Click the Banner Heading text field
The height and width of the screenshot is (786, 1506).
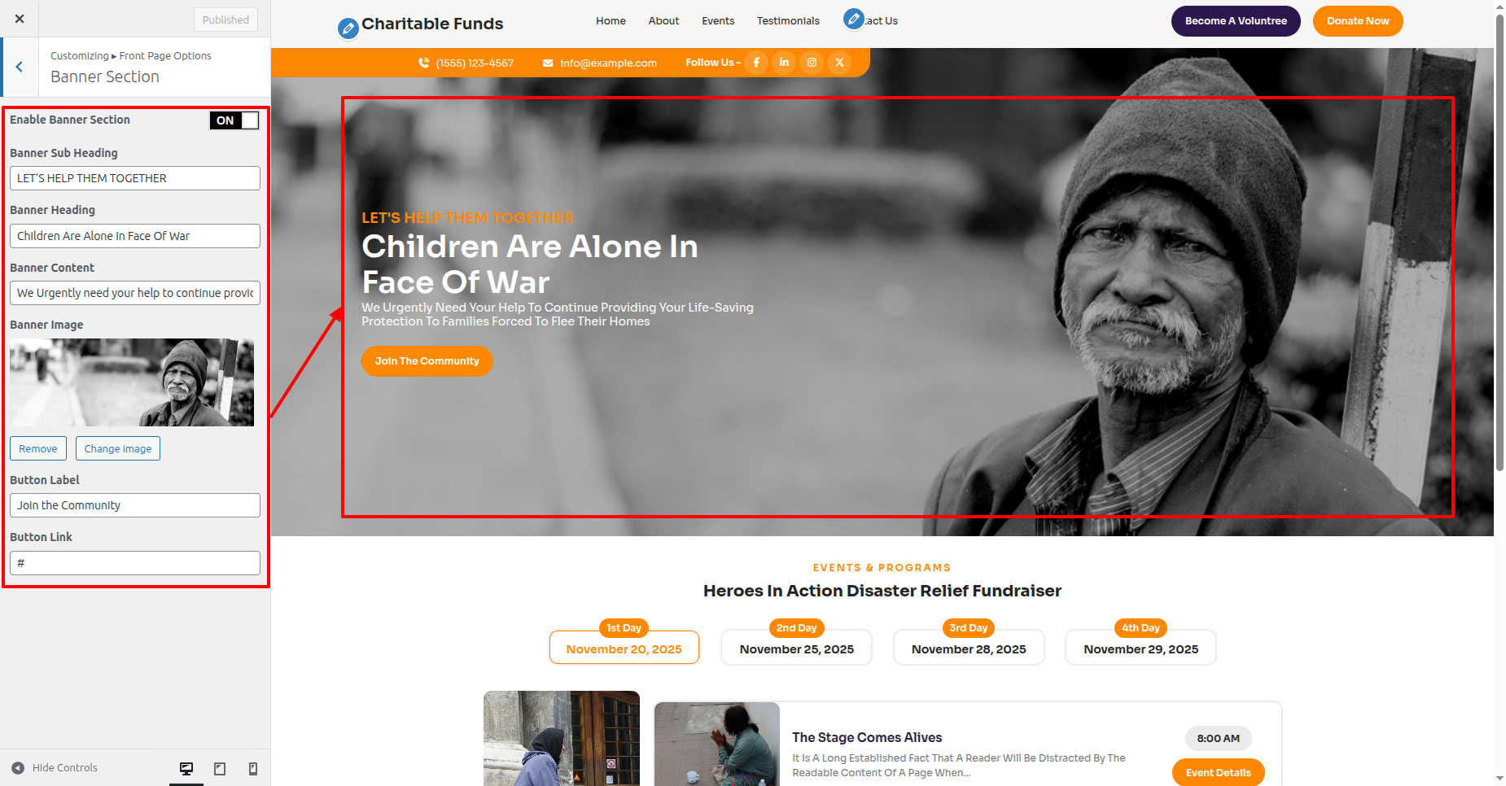(135, 236)
